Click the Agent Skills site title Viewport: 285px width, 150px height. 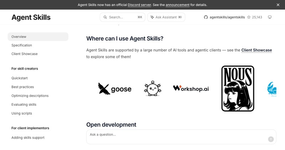[31, 17]
